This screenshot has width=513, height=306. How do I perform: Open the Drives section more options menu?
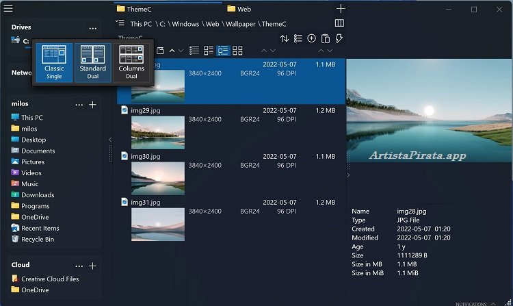tap(92, 28)
